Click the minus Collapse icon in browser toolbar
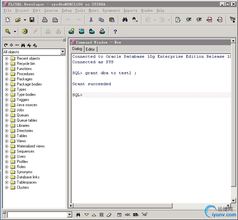The image size is (238, 220). 17,45
